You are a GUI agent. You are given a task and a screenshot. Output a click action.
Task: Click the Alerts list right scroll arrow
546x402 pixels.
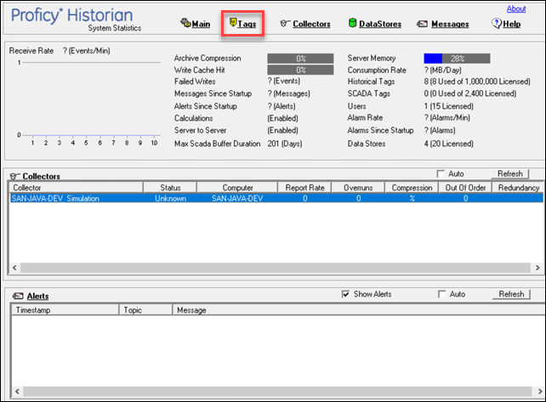coord(539,391)
